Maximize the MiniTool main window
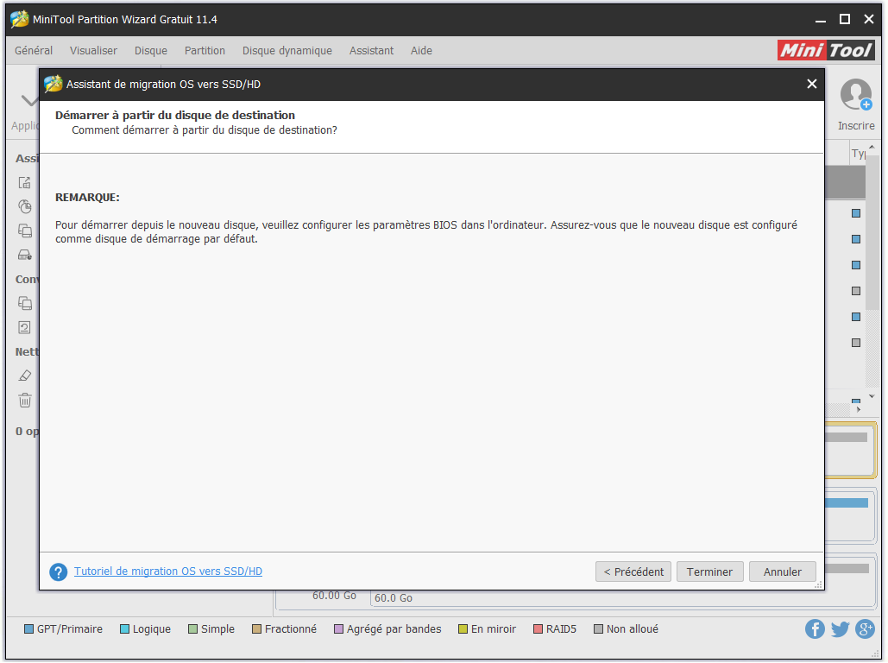888x663 pixels. coord(844,19)
